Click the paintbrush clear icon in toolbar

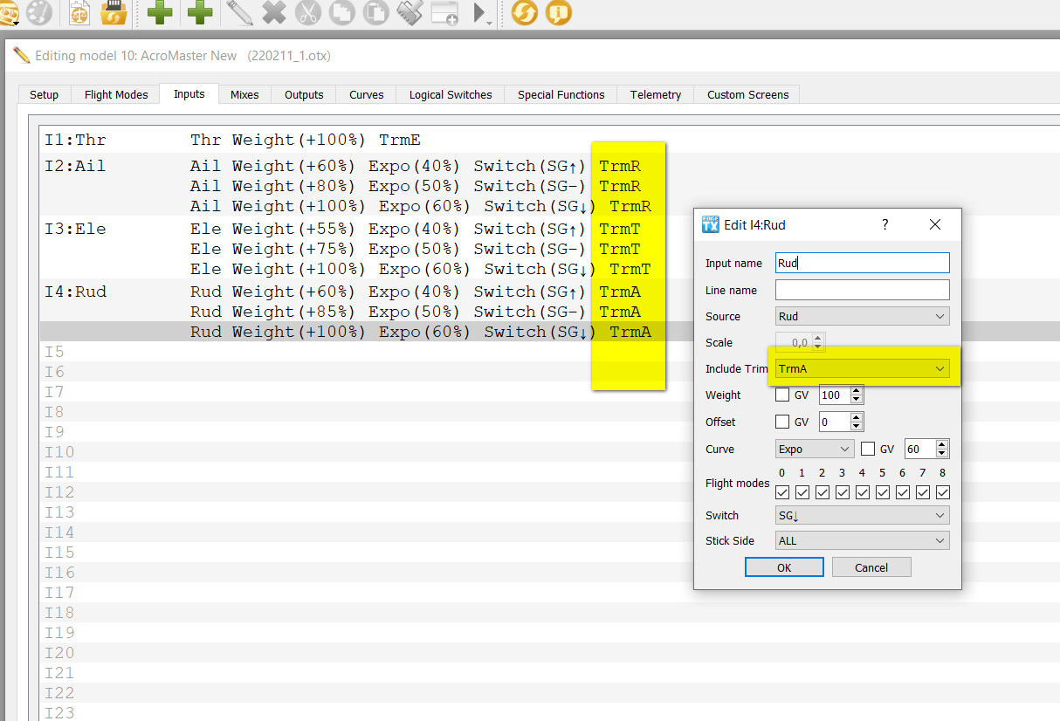410,12
